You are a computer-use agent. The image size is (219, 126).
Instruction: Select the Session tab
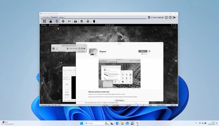coord(54,17)
